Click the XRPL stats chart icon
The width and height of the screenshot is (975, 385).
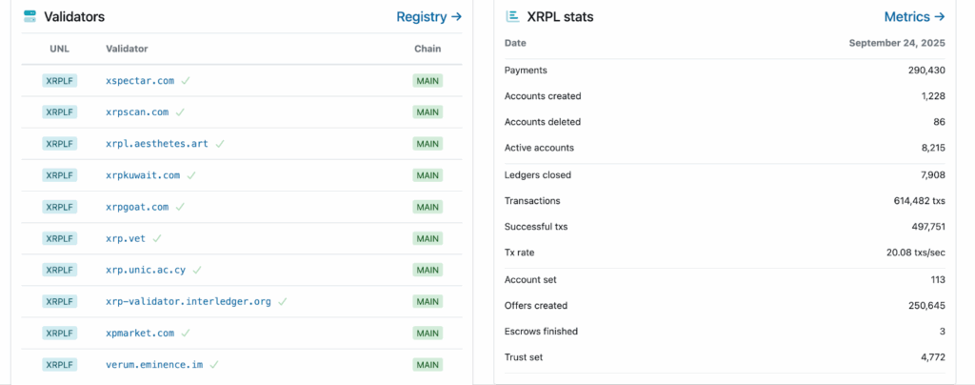(512, 16)
